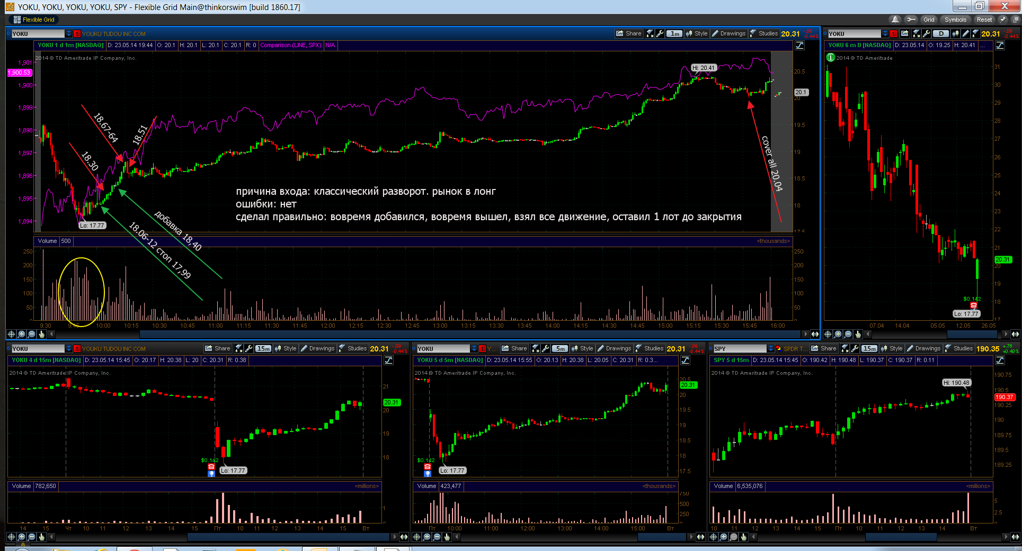
Task: Zoom out on the main 1m chart
Action: (31, 334)
